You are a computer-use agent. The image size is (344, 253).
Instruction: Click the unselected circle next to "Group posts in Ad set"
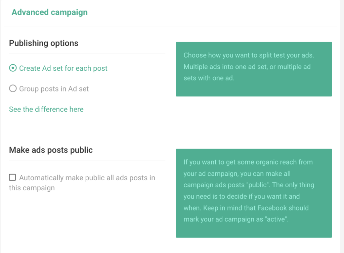[x=12, y=88]
